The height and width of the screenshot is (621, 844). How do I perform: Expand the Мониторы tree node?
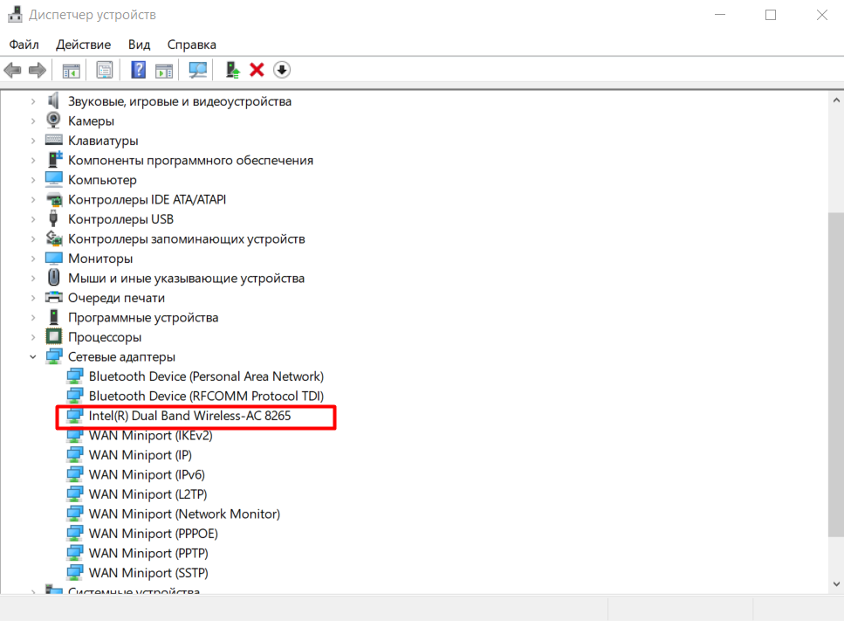click(33, 259)
